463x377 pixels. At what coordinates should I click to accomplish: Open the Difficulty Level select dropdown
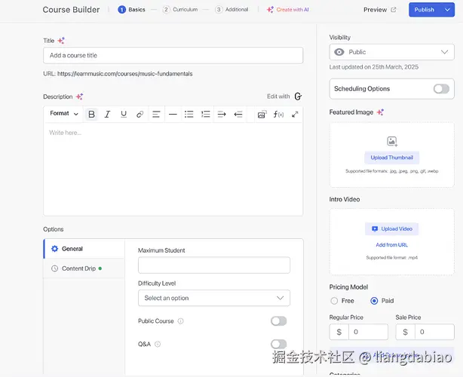[x=214, y=298]
